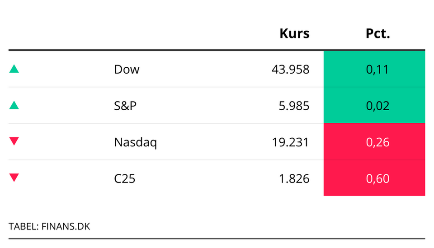434x248 pixels.
Task: Click the Nasdaq price value 19.231
Action: [290, 143]
